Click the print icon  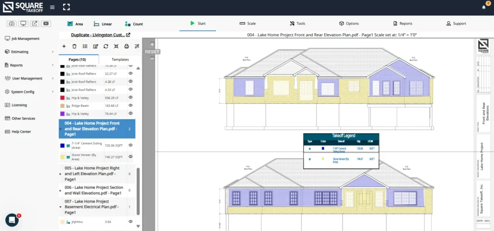pyautogui.click(x=127, y=46)
